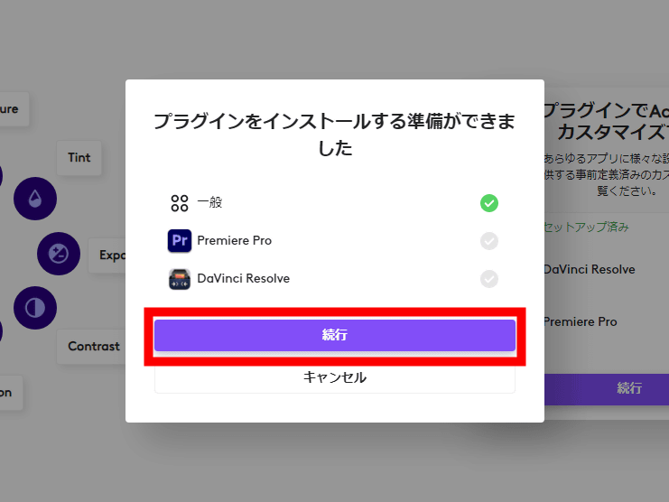
Task: Click Premiere Pro in background panel
Action: 581,321
